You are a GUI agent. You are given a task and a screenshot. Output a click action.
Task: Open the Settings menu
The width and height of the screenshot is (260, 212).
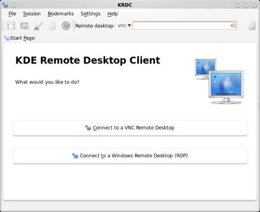(x=90, y=14)
